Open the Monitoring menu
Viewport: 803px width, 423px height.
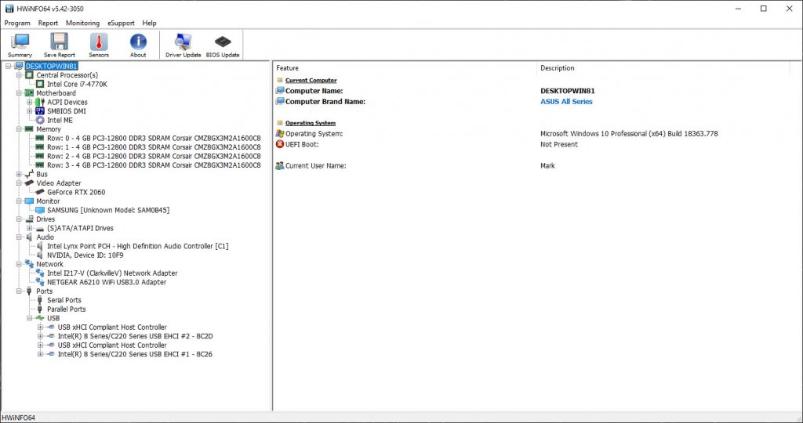click(82, 23)
